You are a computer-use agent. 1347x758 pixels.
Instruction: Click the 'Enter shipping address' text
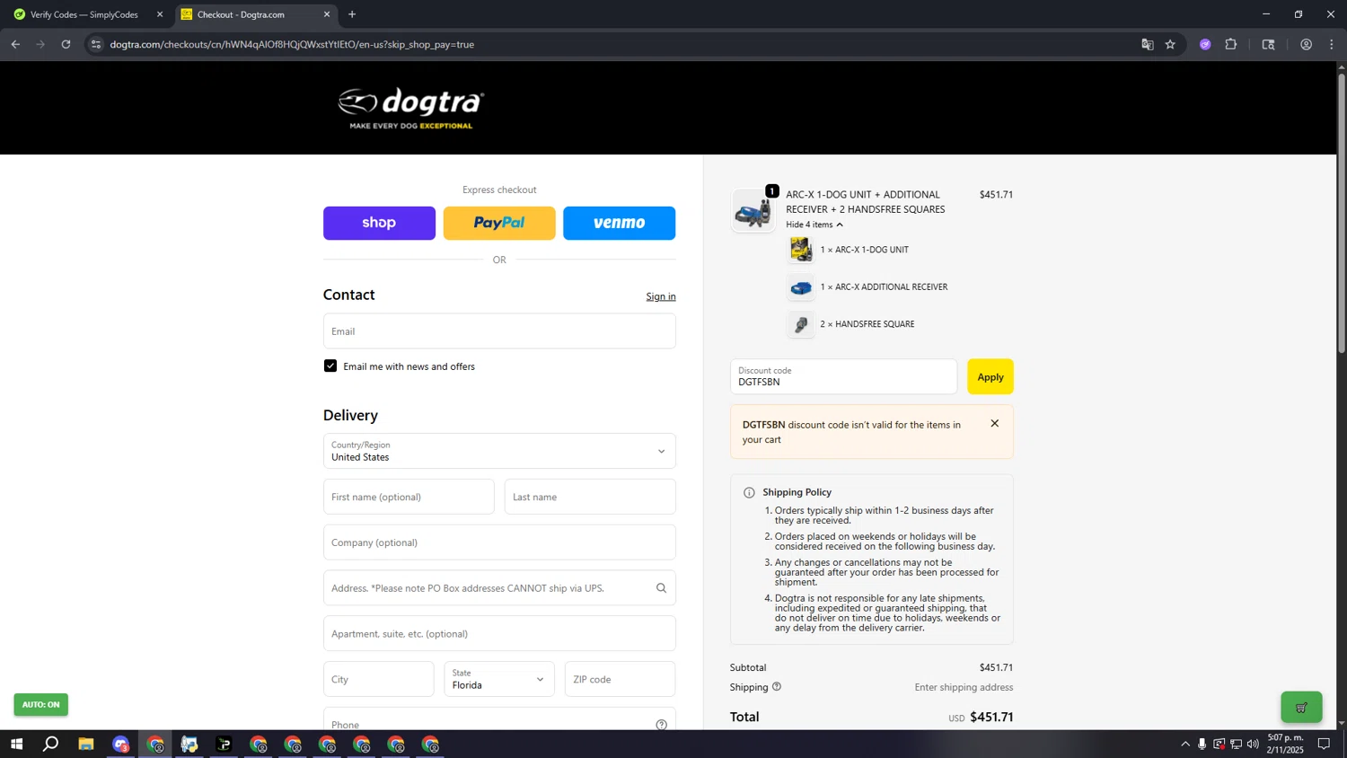964,687
